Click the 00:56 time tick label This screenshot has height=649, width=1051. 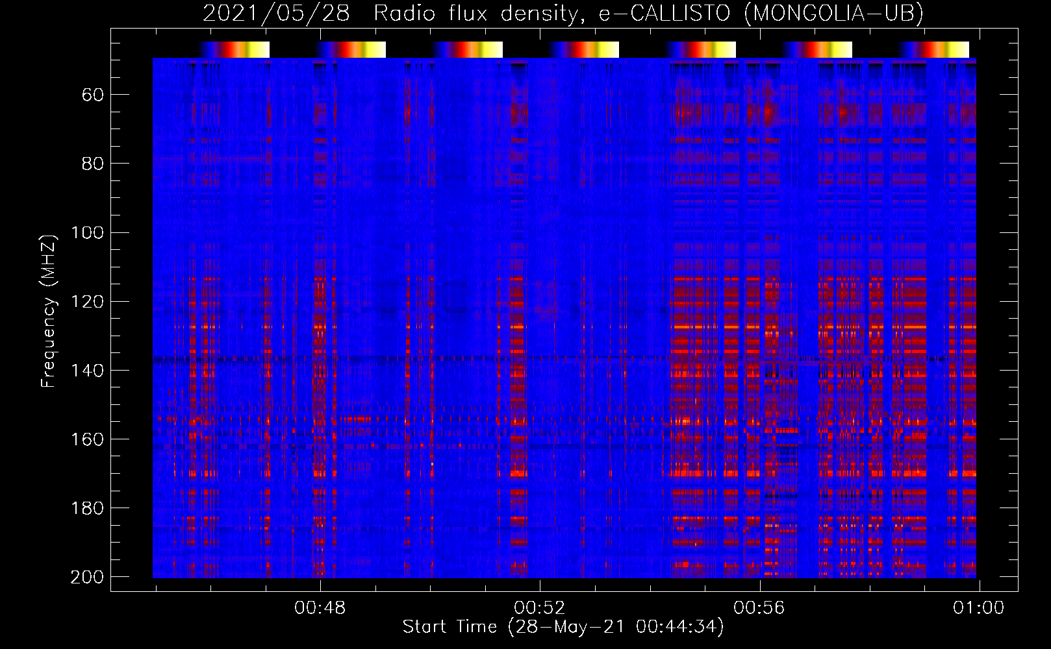tap(759, 608)
